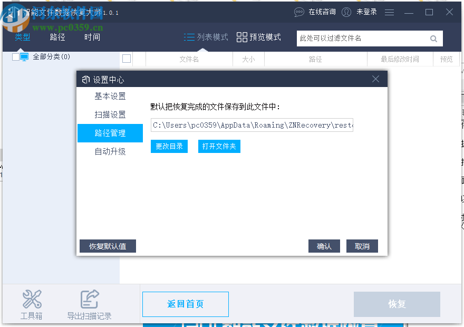464x327 pixels.
Task: Click the 导出扫描记录 export icon
Action: [90, 299]
